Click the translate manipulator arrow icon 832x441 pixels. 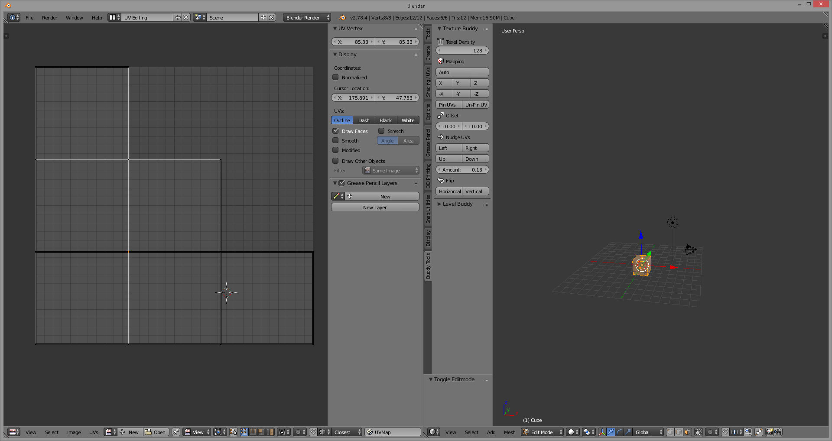[x=611, y=432]
